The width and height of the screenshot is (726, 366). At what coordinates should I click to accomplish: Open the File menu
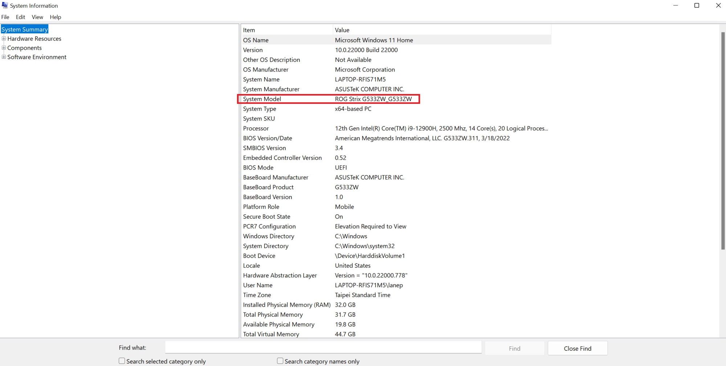point(5,17)
